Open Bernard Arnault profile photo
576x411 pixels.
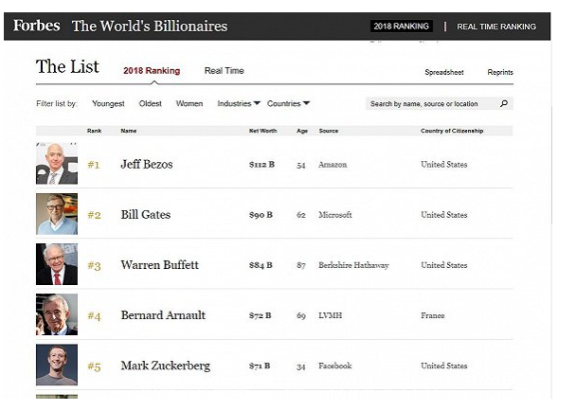point(57,314)
